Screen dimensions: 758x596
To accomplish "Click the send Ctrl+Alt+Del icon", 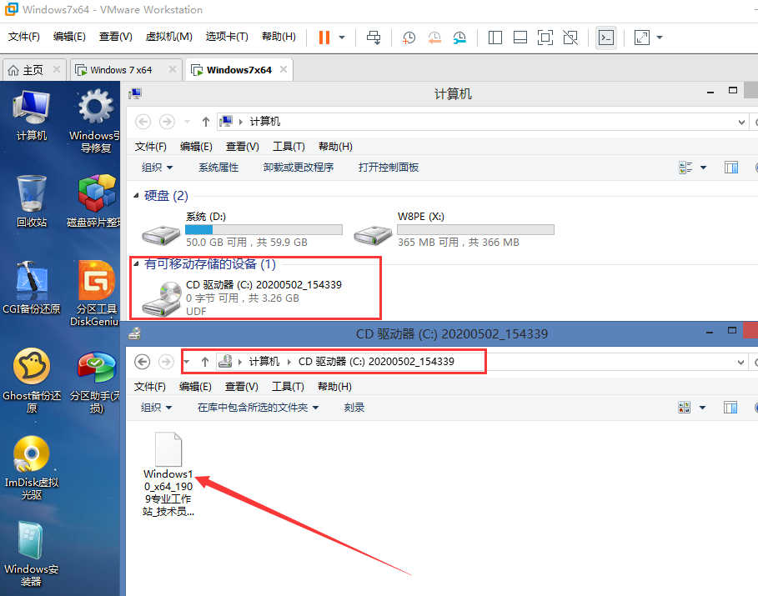I will pyautogui.click(x=374, y=38).
